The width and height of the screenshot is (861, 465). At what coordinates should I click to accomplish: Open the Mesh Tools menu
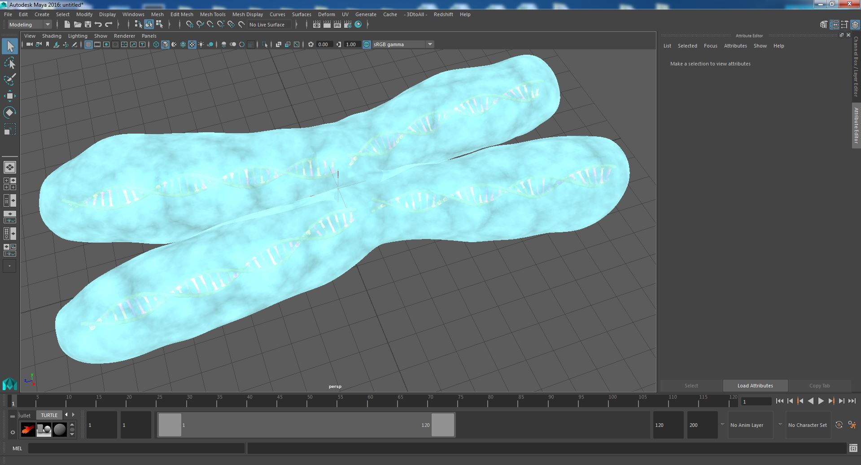(213, 14)
